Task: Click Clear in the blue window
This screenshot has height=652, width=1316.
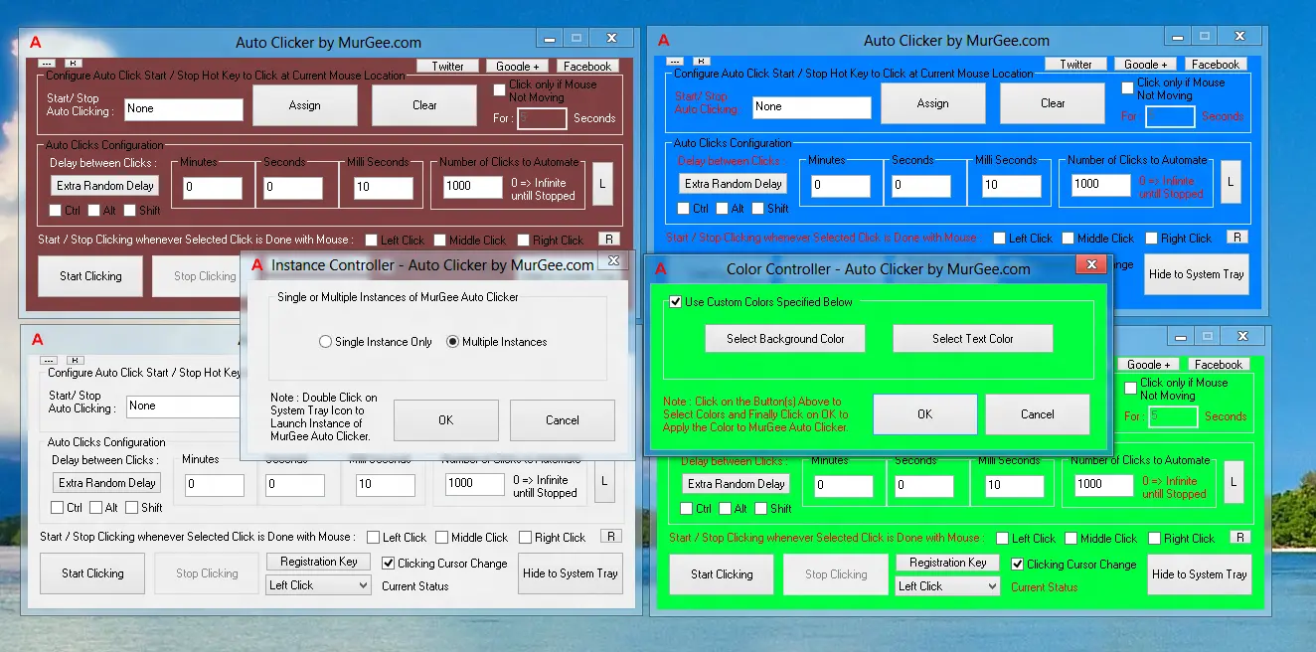Action: [1053, 103]
